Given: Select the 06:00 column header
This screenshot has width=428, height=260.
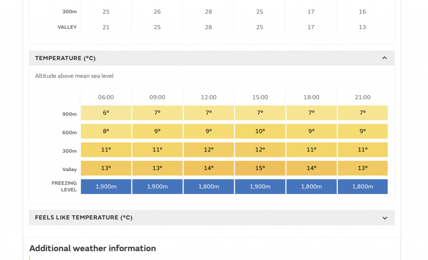Looking at the screenshot, I should point(106,97).
